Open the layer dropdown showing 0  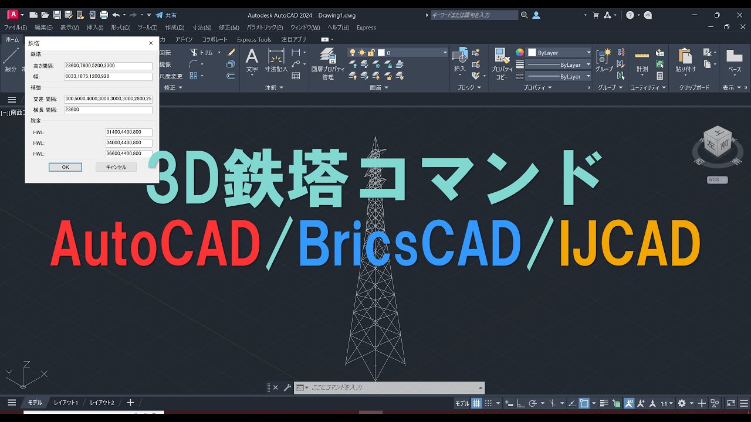pos(398,53)
